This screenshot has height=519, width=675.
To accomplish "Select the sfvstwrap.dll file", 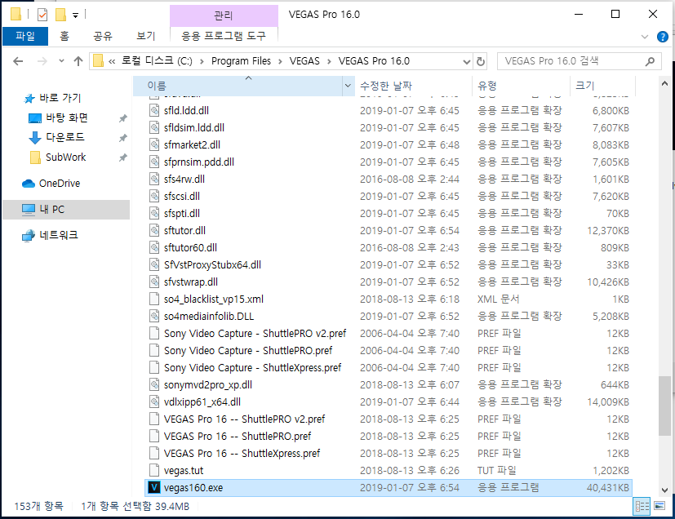I will tap(389, 282).
